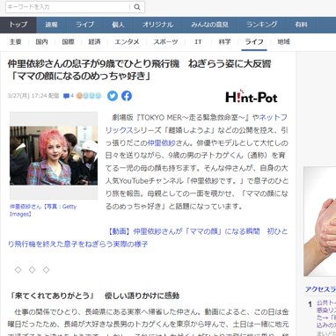Select the ライフ category
Viewport: 336px width, 336px height.
(254, 42)
